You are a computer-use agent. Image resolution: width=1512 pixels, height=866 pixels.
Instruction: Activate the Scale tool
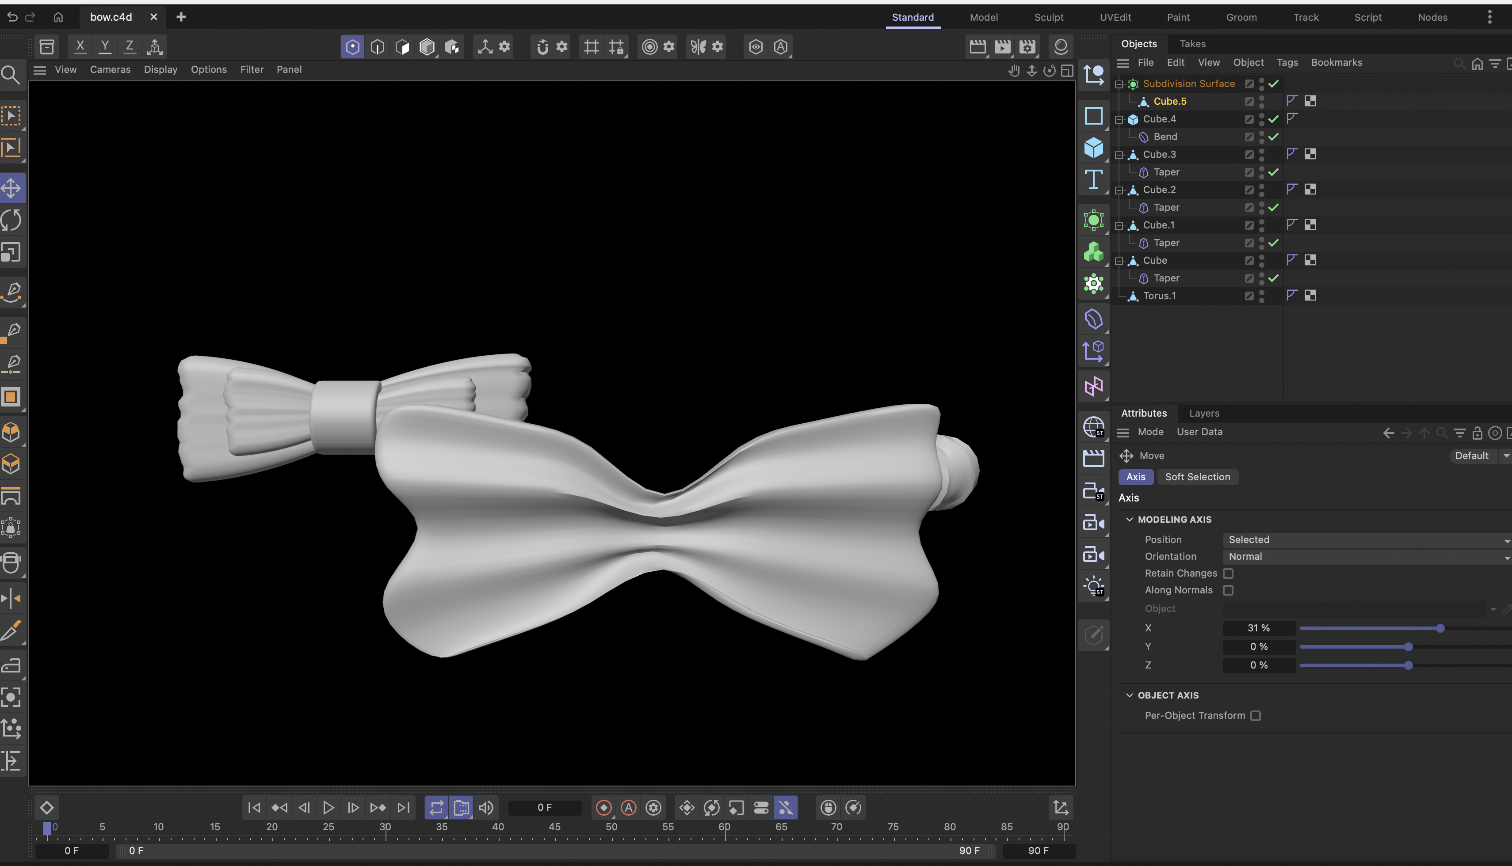click(x=11, y=253)
